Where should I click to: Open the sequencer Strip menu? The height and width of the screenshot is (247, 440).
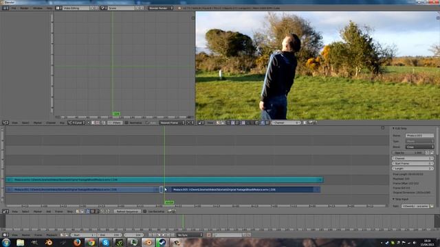pyautogui.click(x=69, y=211)
